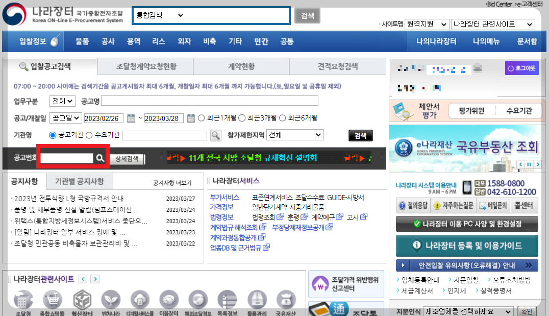Image resolution: width=549 pixels, height=316 pixels.
Task: Open the 해외조달정보 globe icon
Action: point(198,300)
